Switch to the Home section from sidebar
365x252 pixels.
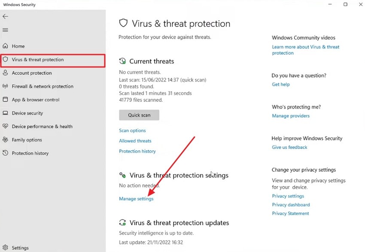coord(19,46)
